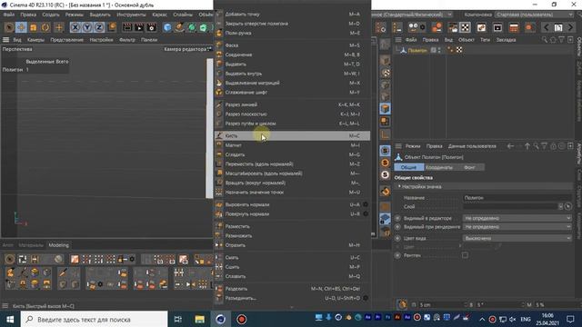Viewport: 582px width, 327px height.
Task: Choose Разрез линией menu entry
Action: [292, 104]
